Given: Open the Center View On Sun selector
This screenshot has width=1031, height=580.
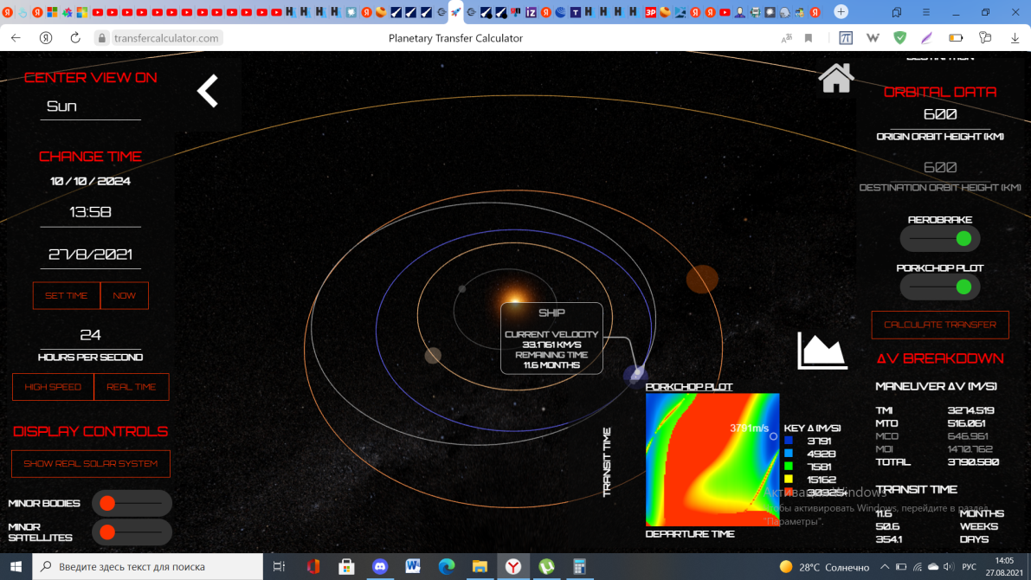Looking at the screenshot, I should [x=90, y=106].
